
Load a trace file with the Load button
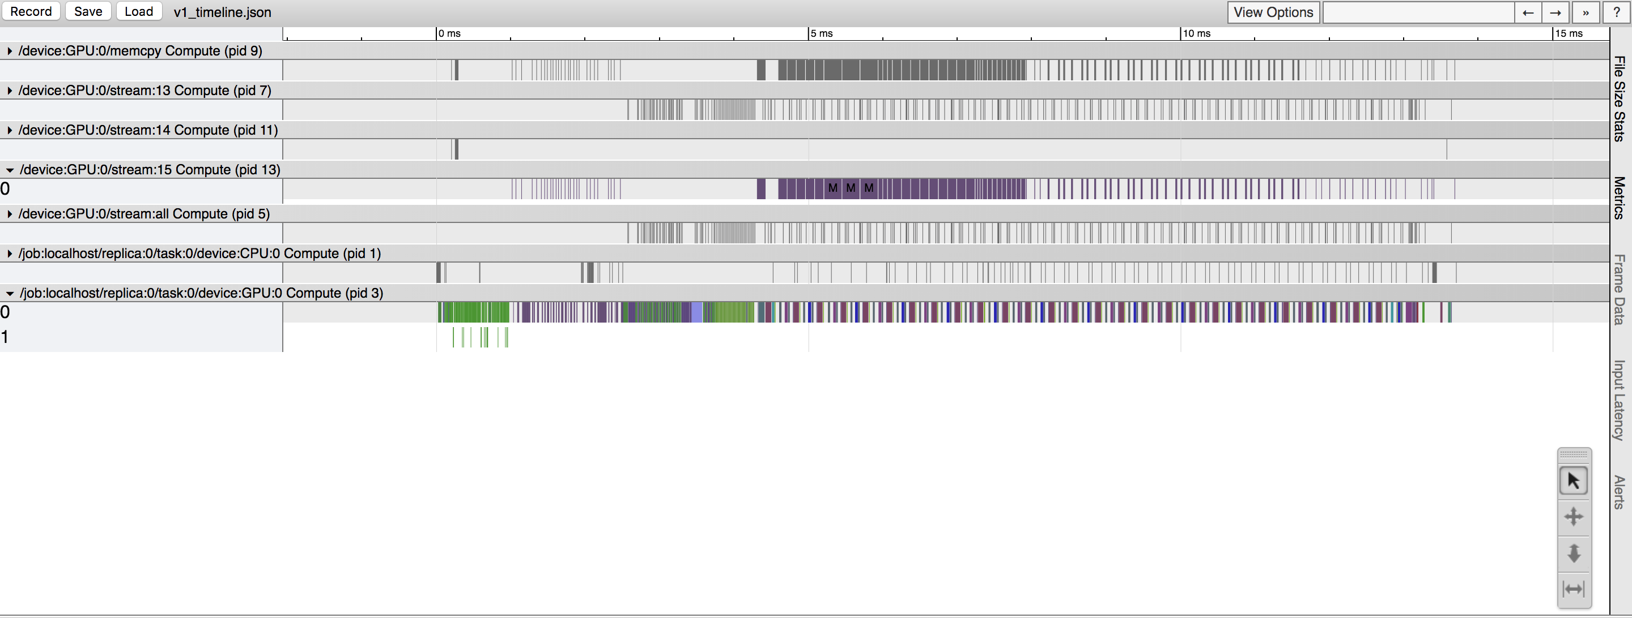point(139,11)
